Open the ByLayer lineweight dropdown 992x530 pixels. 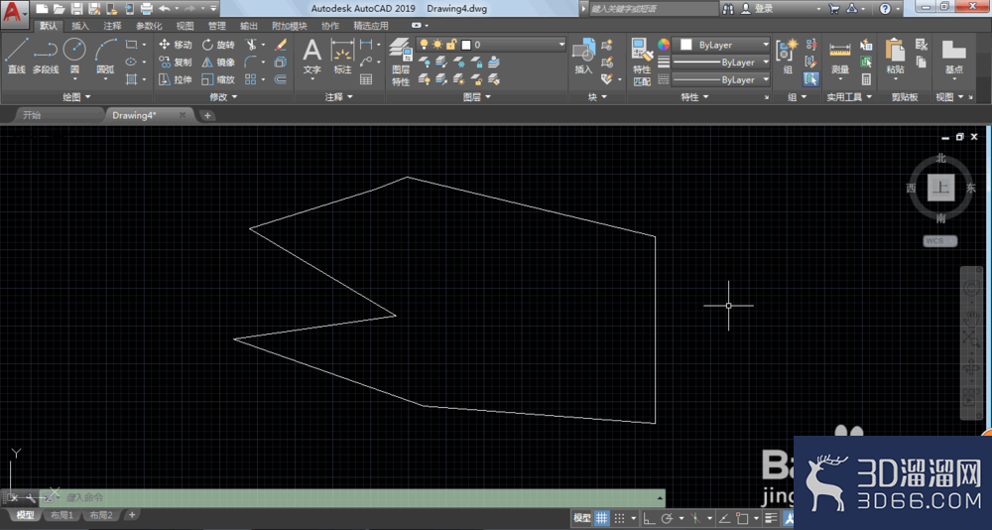pos(721,63)
